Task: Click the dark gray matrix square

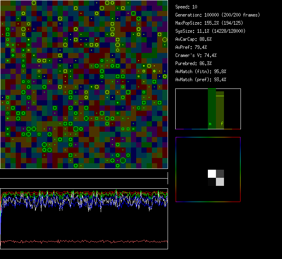Action: [x=220, y=174]
